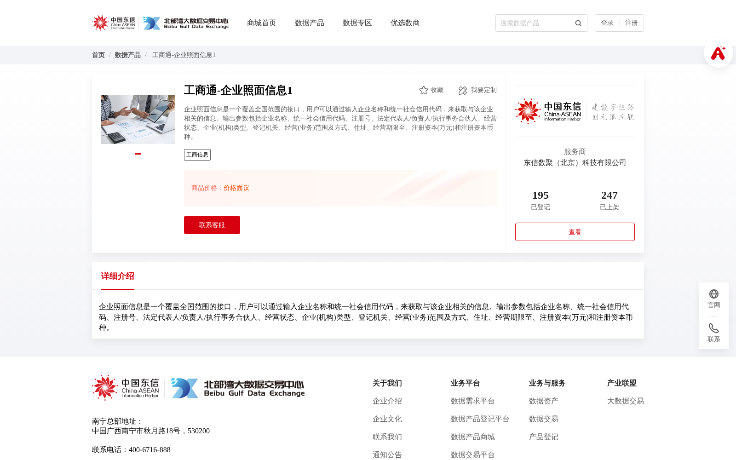Click the China-ASEAN Information Harbor header logo
736x460 pixels.
tap(114, 23)
